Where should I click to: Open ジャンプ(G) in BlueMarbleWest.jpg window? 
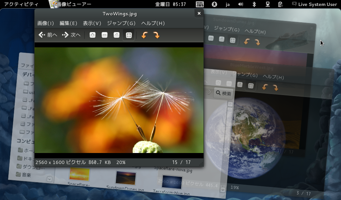(x=245, y=74)
